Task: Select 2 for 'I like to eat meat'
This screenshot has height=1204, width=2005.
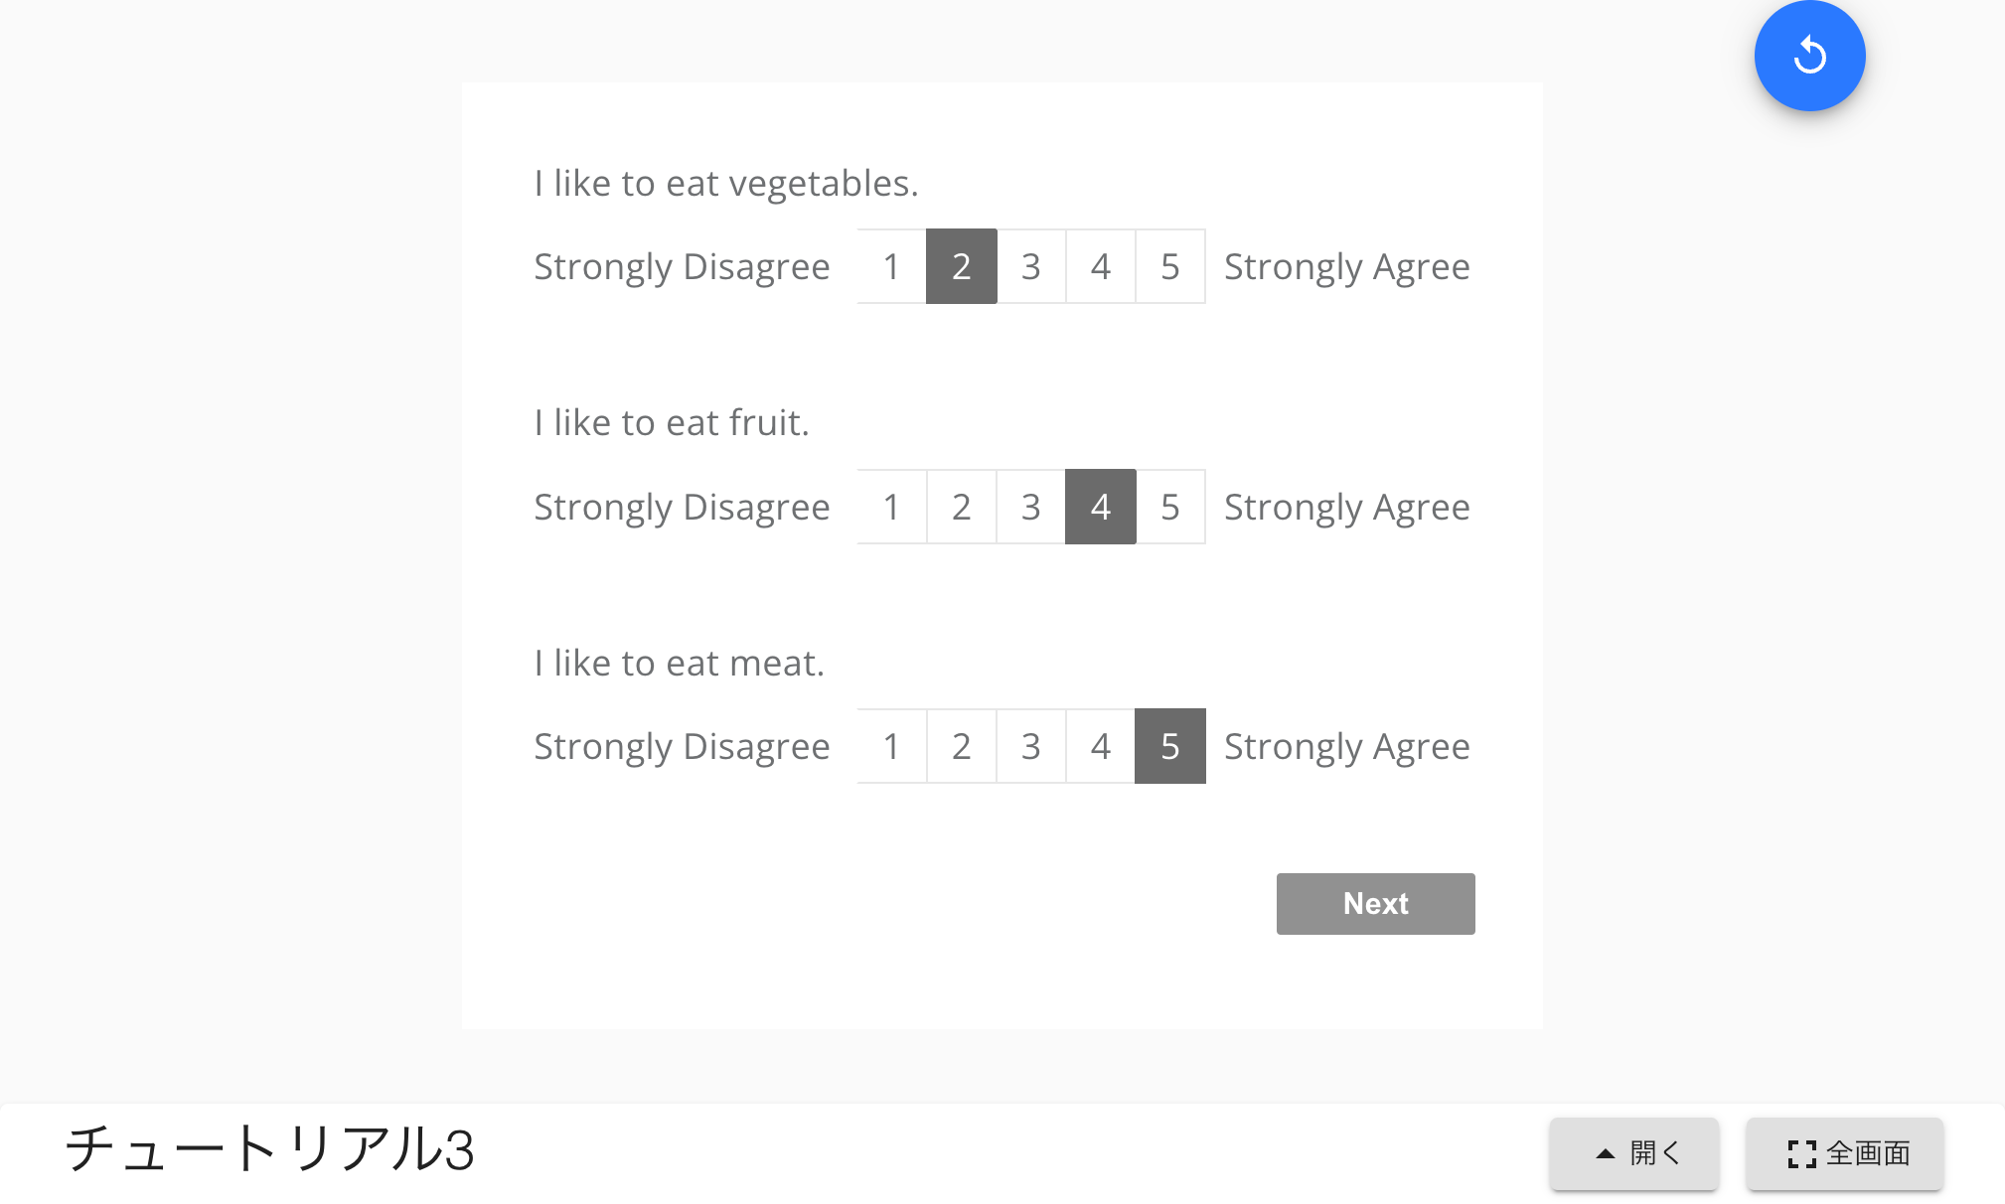Action: (x=962, y=746)
